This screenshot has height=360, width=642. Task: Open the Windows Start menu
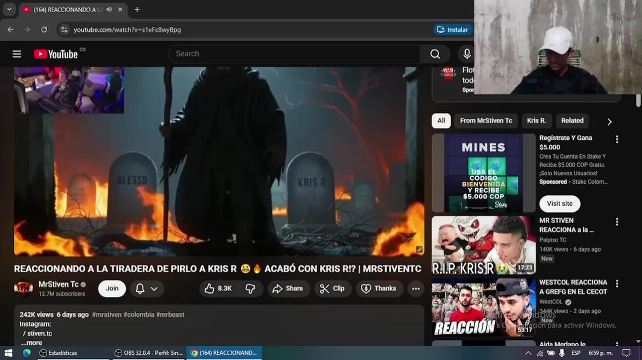[x=8, y=353]
